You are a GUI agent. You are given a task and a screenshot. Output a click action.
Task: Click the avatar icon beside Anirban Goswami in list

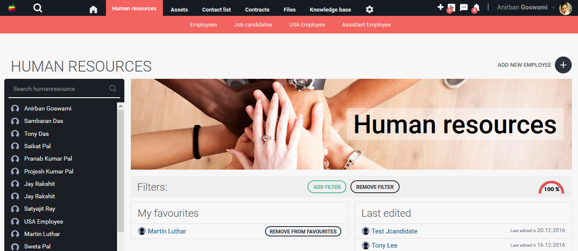[x=15, y=108]
